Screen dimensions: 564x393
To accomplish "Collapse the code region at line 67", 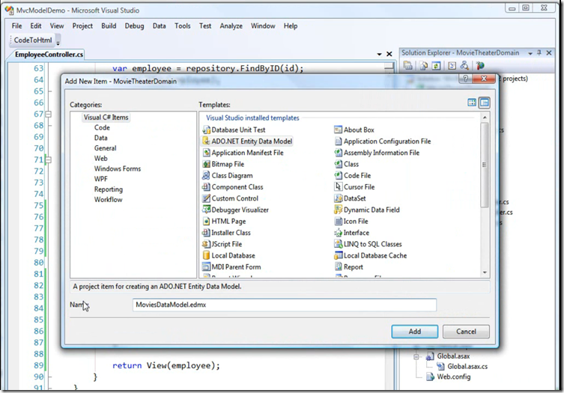I will click(48, 114).
